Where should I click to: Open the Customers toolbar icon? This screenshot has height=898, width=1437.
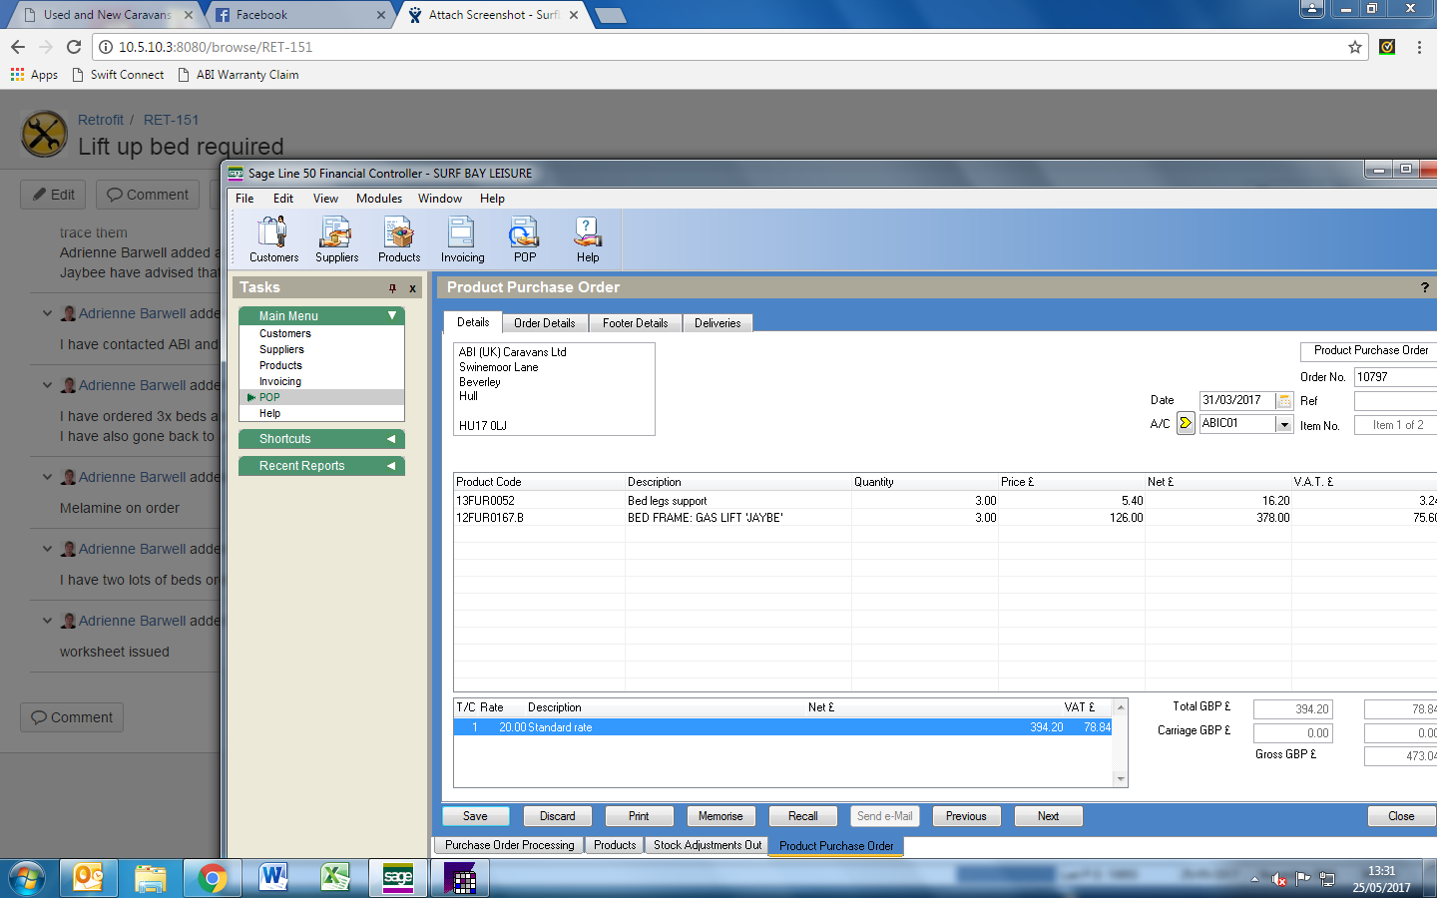tap(272, 239)
